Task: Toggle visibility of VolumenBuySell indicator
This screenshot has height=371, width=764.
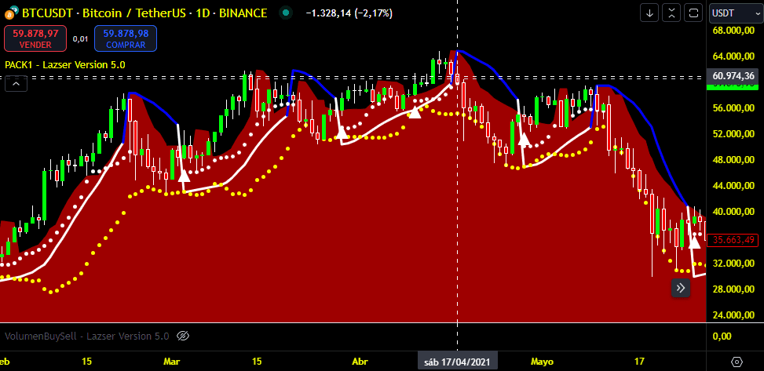Action: coord(183,336)
